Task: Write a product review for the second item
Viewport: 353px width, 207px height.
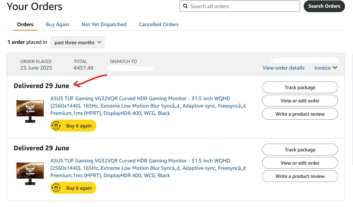Action: [x=300, y=176]
